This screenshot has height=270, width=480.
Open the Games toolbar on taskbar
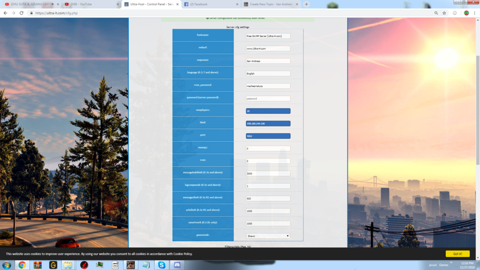pyautogui.click(x=444, y=265)
